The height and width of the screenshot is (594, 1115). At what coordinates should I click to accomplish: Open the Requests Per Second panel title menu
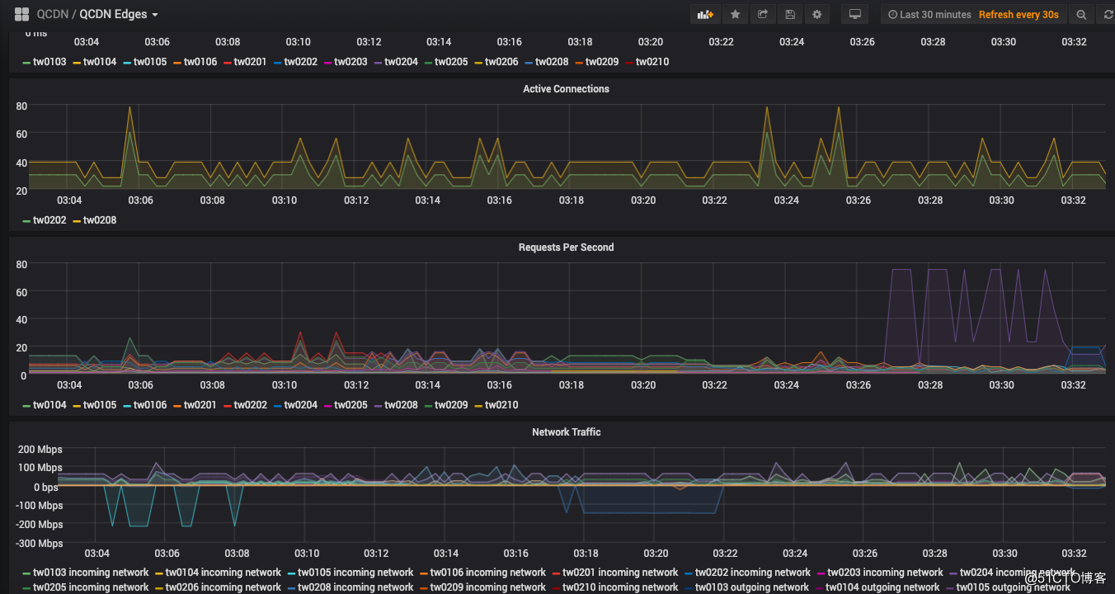[x=566, y=247]
